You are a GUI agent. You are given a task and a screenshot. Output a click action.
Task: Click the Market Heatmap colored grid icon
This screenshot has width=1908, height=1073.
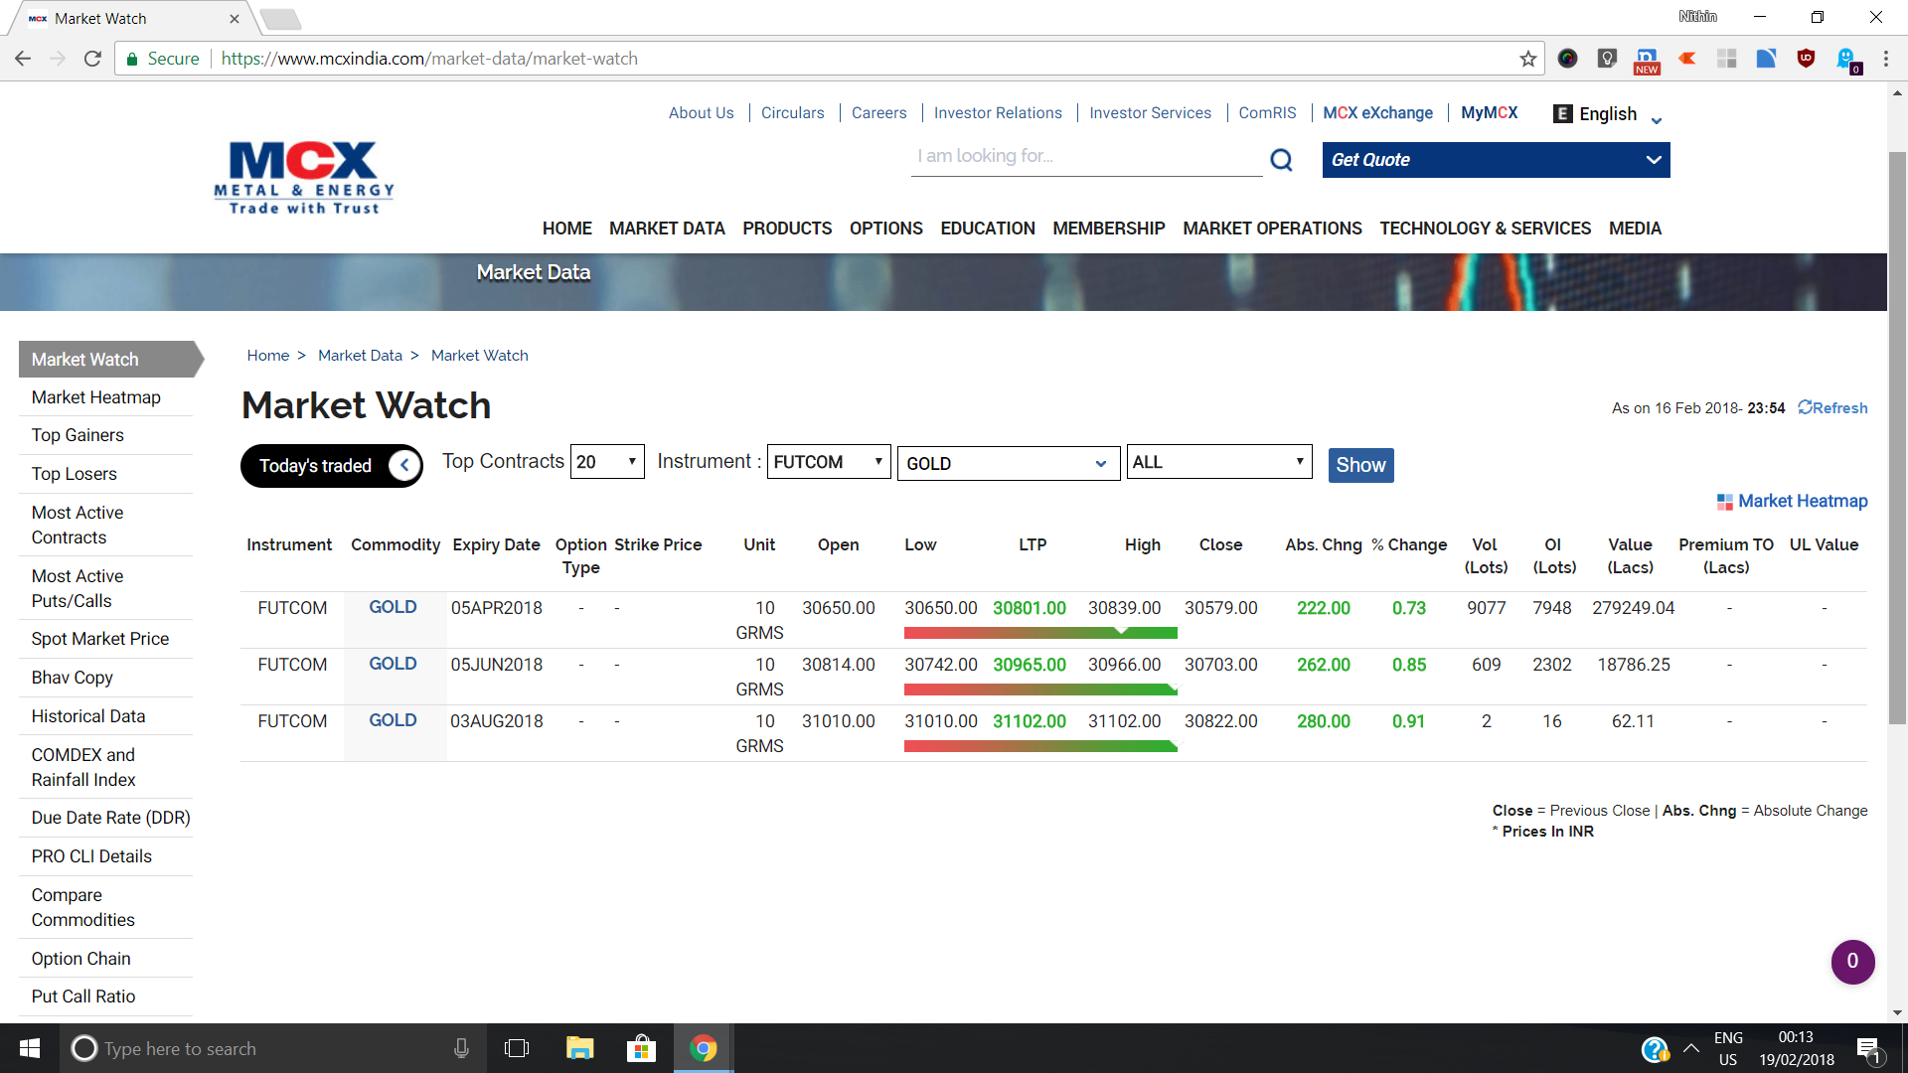click(1725, 502)
